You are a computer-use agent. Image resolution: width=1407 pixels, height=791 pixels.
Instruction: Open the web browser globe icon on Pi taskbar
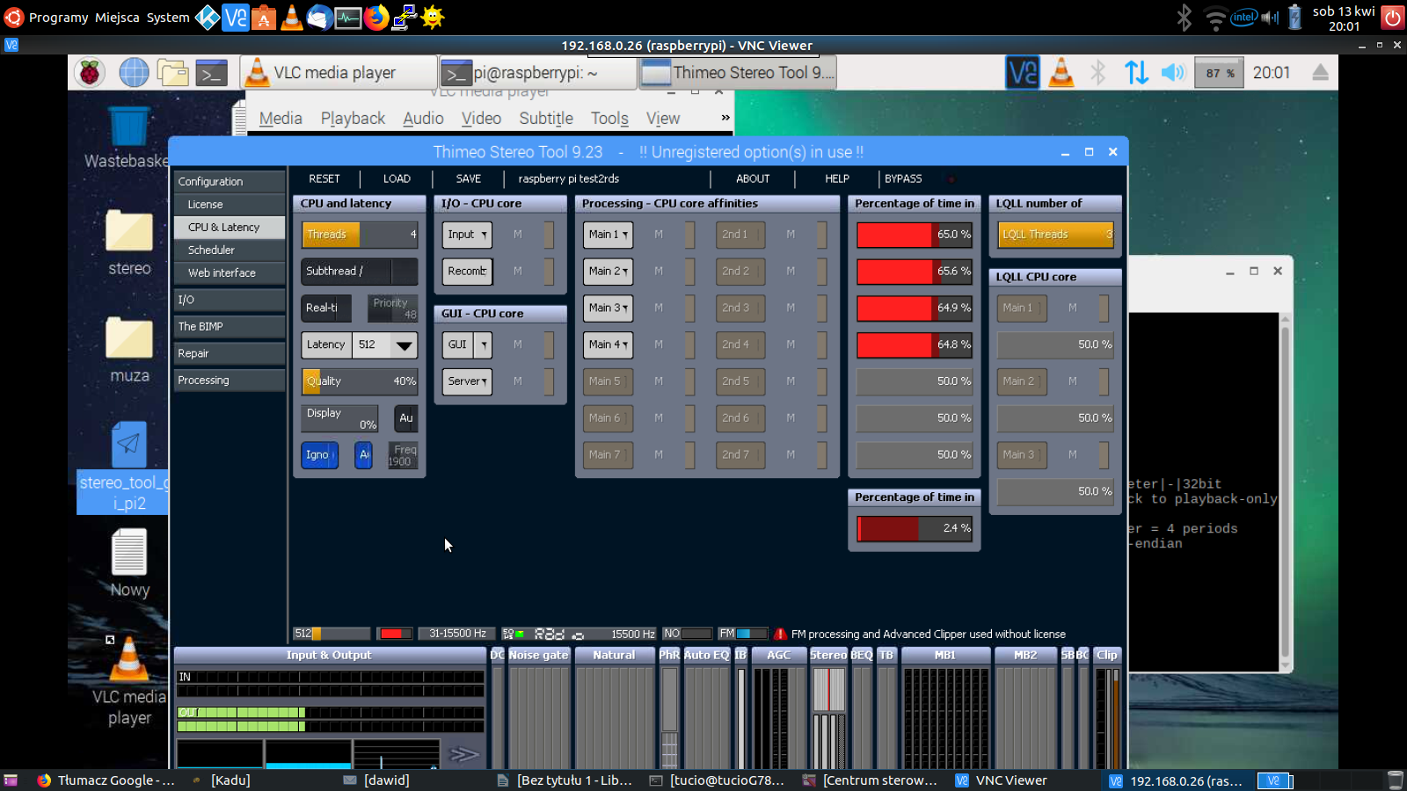coord(134,73)
